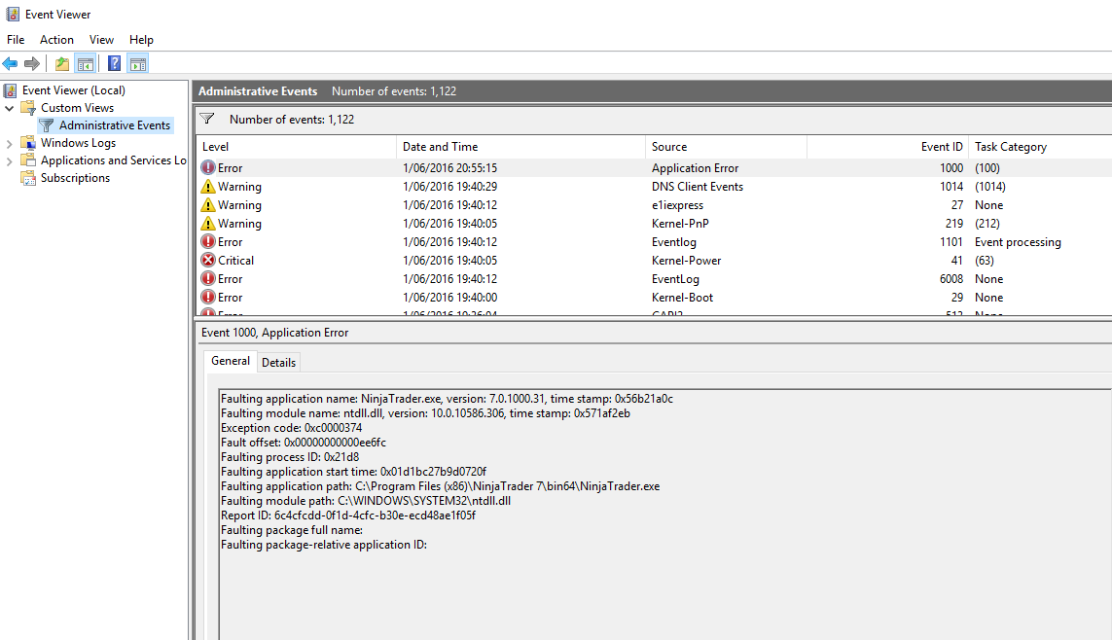This screenshot has height=640, width=1112.
Task: Click the filter funnel icon above event list
Action: (207, 119)
